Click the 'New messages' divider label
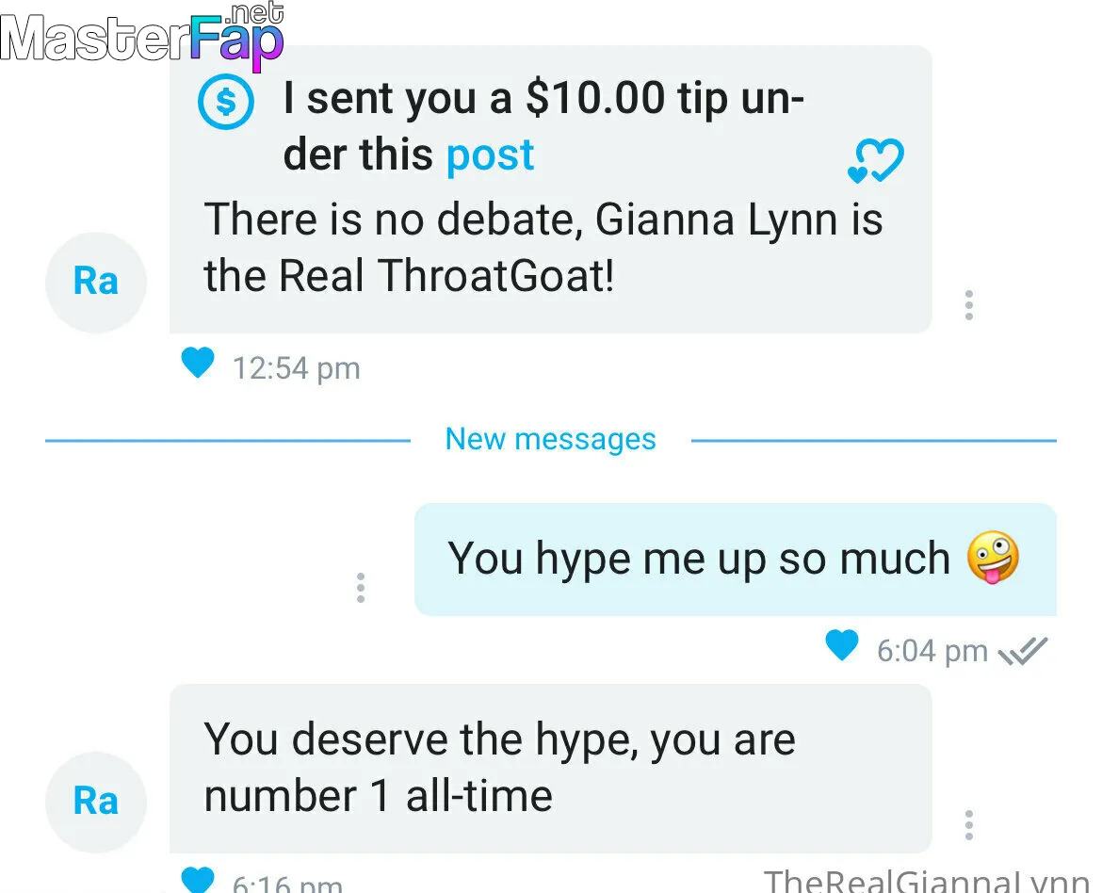 550,440
